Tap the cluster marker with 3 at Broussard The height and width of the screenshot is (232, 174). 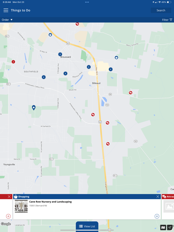click(60, 54)
